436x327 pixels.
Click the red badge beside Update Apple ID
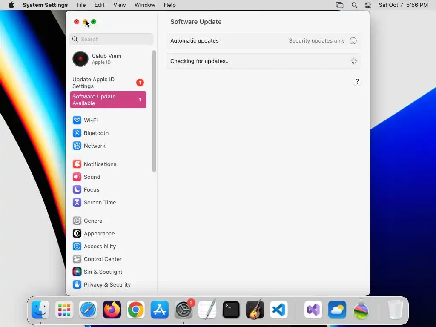(140, 83)
